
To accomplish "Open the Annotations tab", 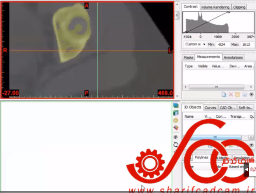I will pos(233,57).
